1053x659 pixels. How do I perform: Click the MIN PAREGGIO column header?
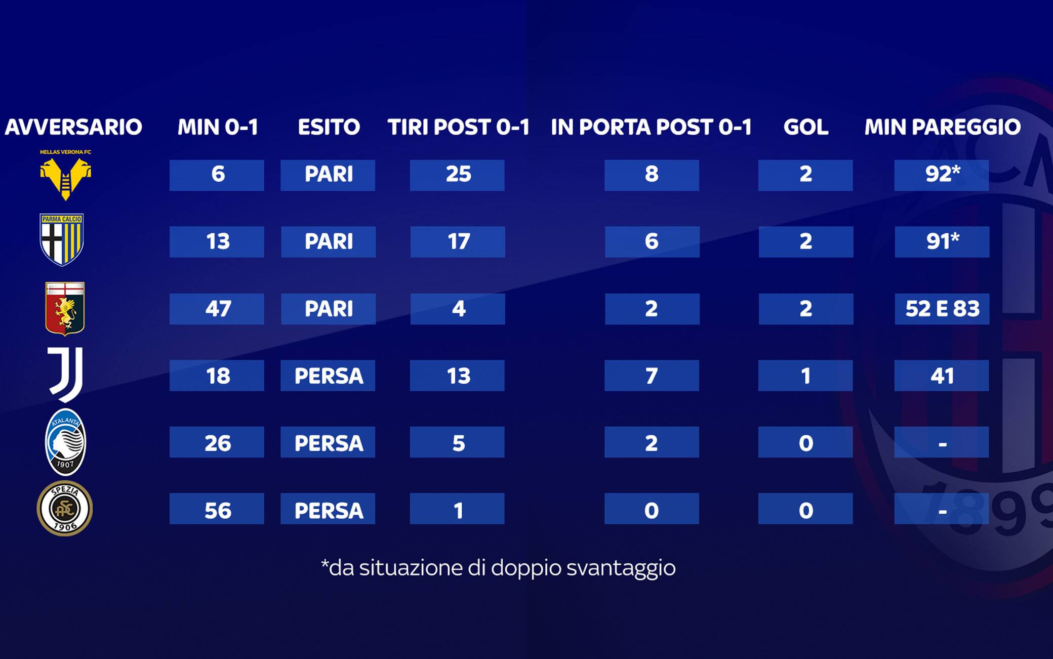pyautogui.click(x=942, y=127)
